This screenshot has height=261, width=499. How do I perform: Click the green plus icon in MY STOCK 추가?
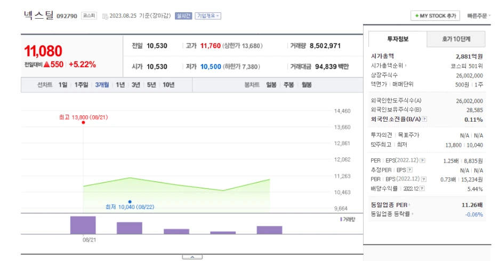coord(416,15)
